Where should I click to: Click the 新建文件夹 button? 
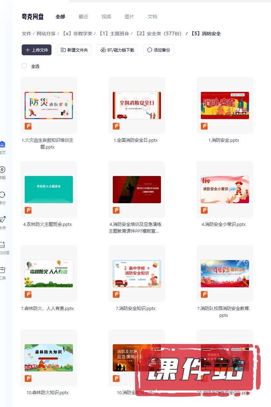tap(74, 50)
